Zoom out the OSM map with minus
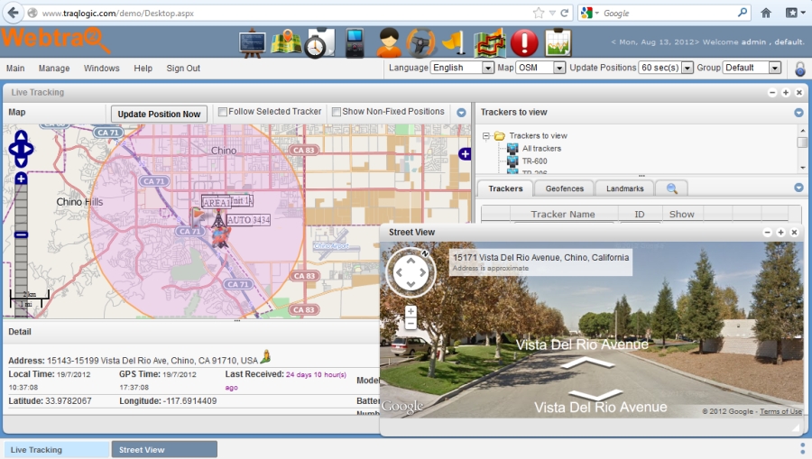 [21, 235]
